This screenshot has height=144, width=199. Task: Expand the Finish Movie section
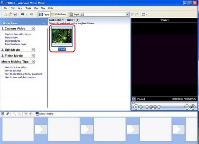coord(33,56)
